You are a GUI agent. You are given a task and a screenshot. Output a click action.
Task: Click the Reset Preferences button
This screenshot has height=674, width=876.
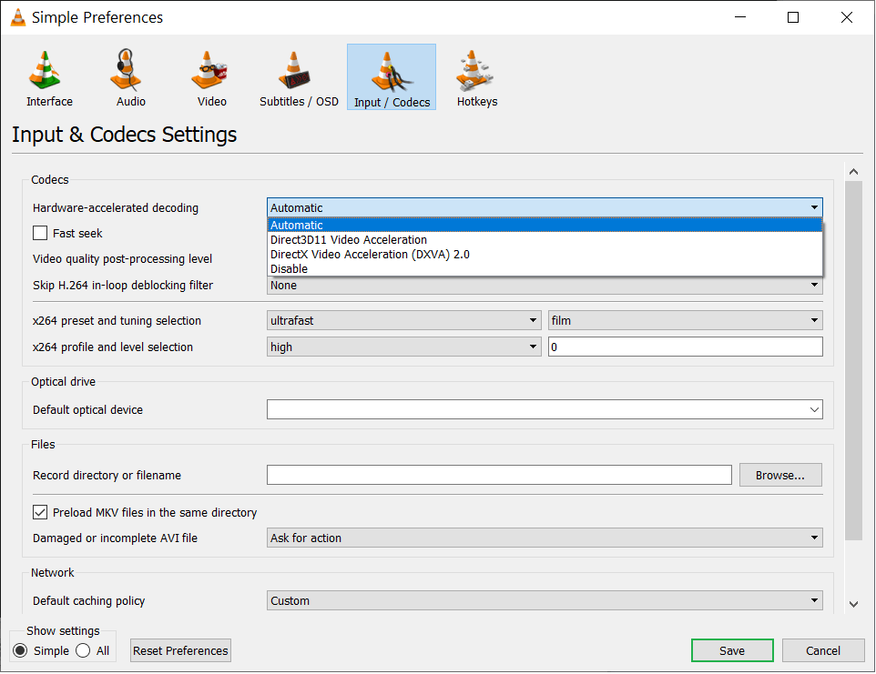pos(180,651)
